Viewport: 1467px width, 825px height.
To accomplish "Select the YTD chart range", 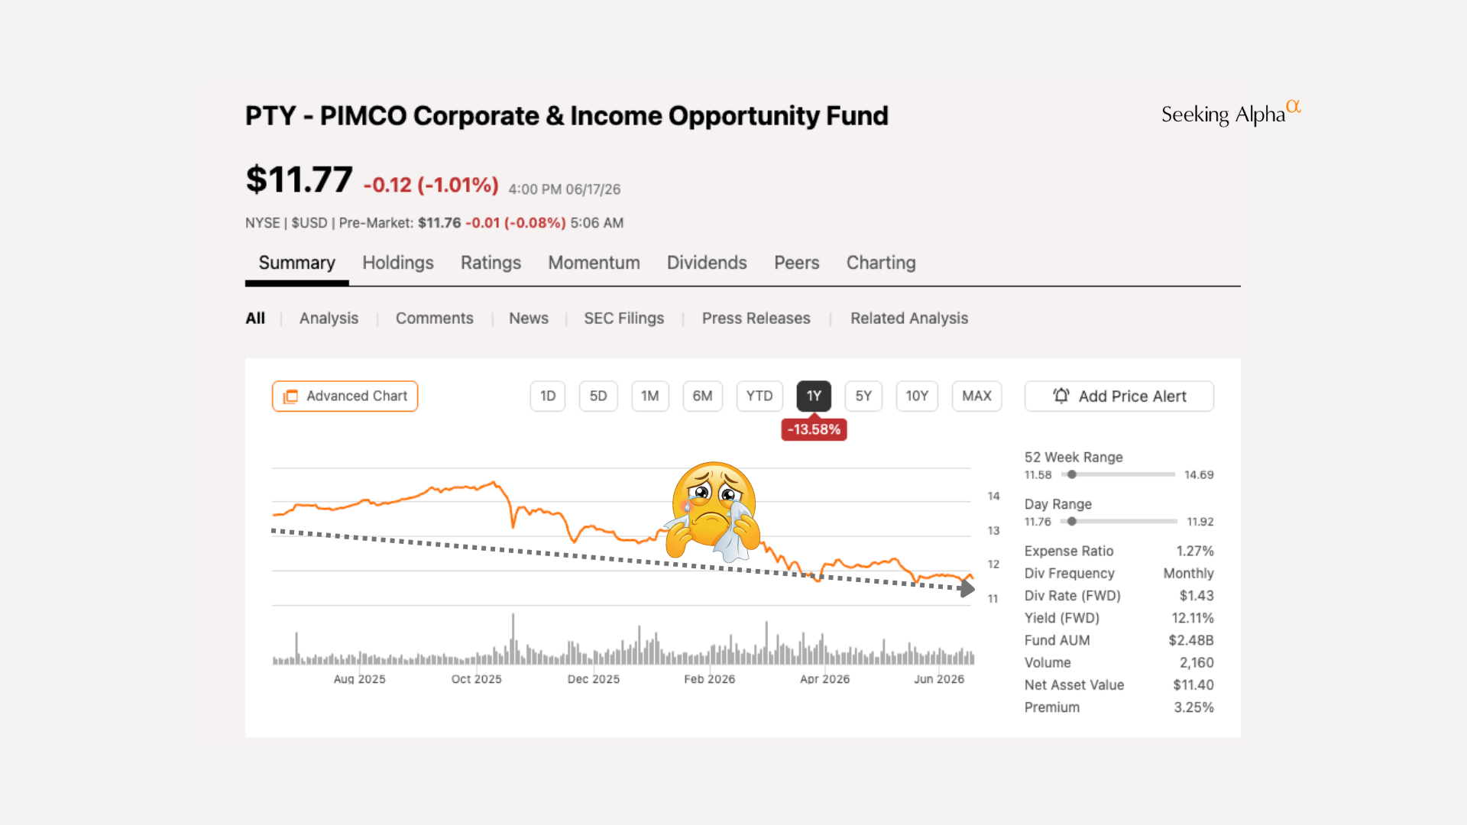I will (x=759, y=396).
